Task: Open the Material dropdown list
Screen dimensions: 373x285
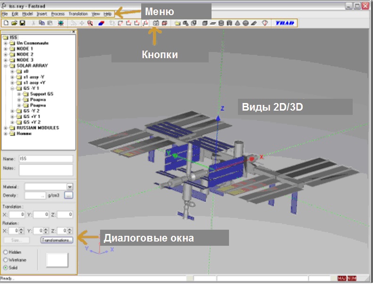Action: (x=70, y=187)
